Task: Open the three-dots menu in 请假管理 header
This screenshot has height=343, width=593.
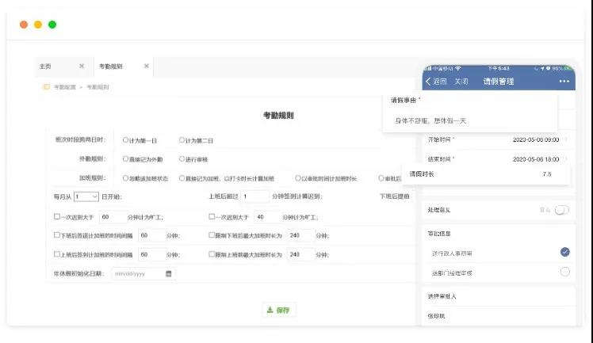Action: tap(564, 82)
